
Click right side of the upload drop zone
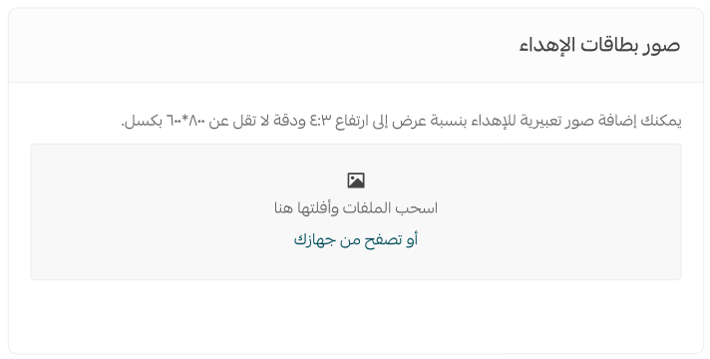tap(588, 211)
